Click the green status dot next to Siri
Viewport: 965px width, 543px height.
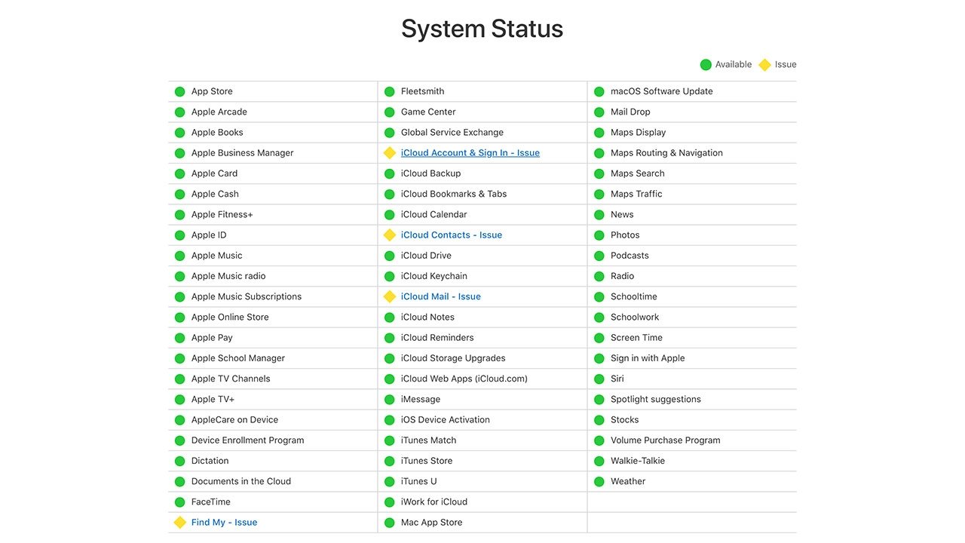(x=599, y=379)
